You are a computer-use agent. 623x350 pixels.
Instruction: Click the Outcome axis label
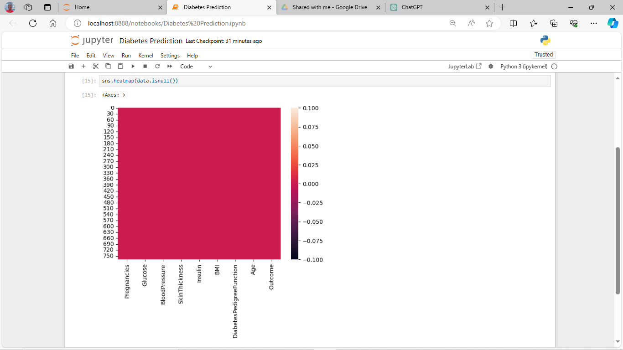(271, 277)
